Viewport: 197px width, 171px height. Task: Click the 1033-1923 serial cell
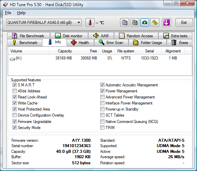click(149, 58)
